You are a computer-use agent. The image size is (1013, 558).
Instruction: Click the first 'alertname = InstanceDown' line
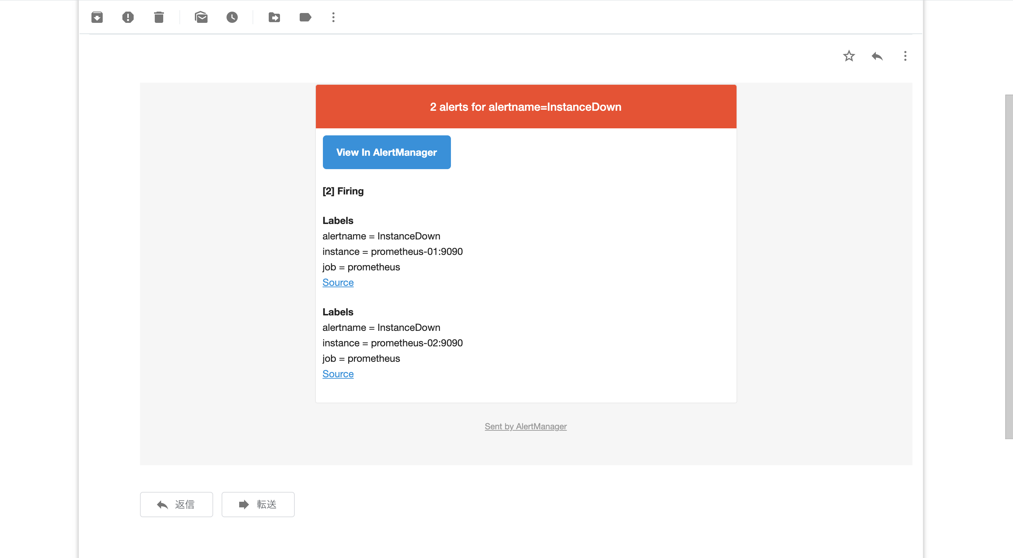tap(381, 236)
